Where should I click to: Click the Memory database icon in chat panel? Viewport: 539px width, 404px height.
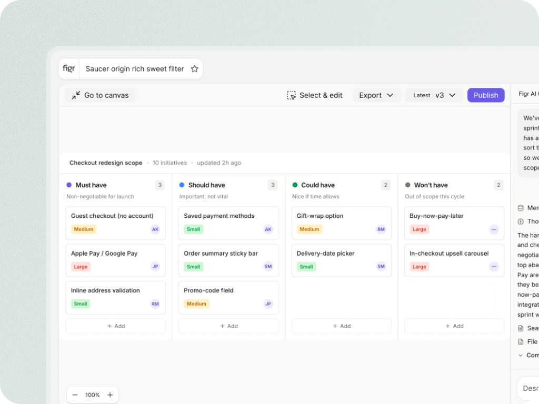[521, 208]
